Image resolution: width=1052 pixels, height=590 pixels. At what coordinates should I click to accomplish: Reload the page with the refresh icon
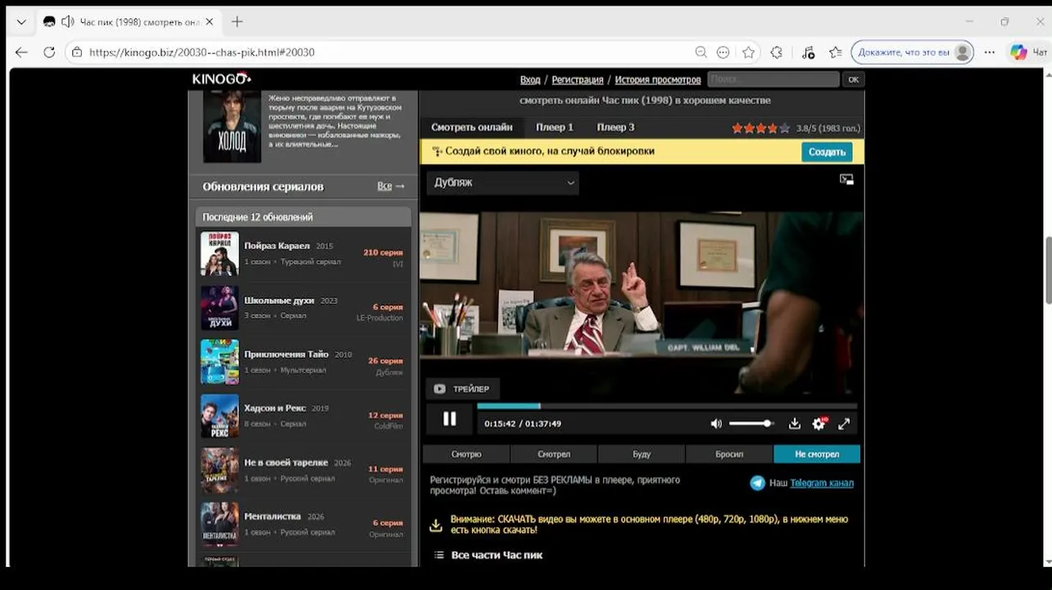click(49, 52)
